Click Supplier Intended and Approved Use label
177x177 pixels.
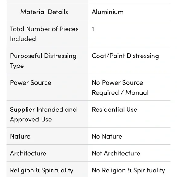click(43, 114)
